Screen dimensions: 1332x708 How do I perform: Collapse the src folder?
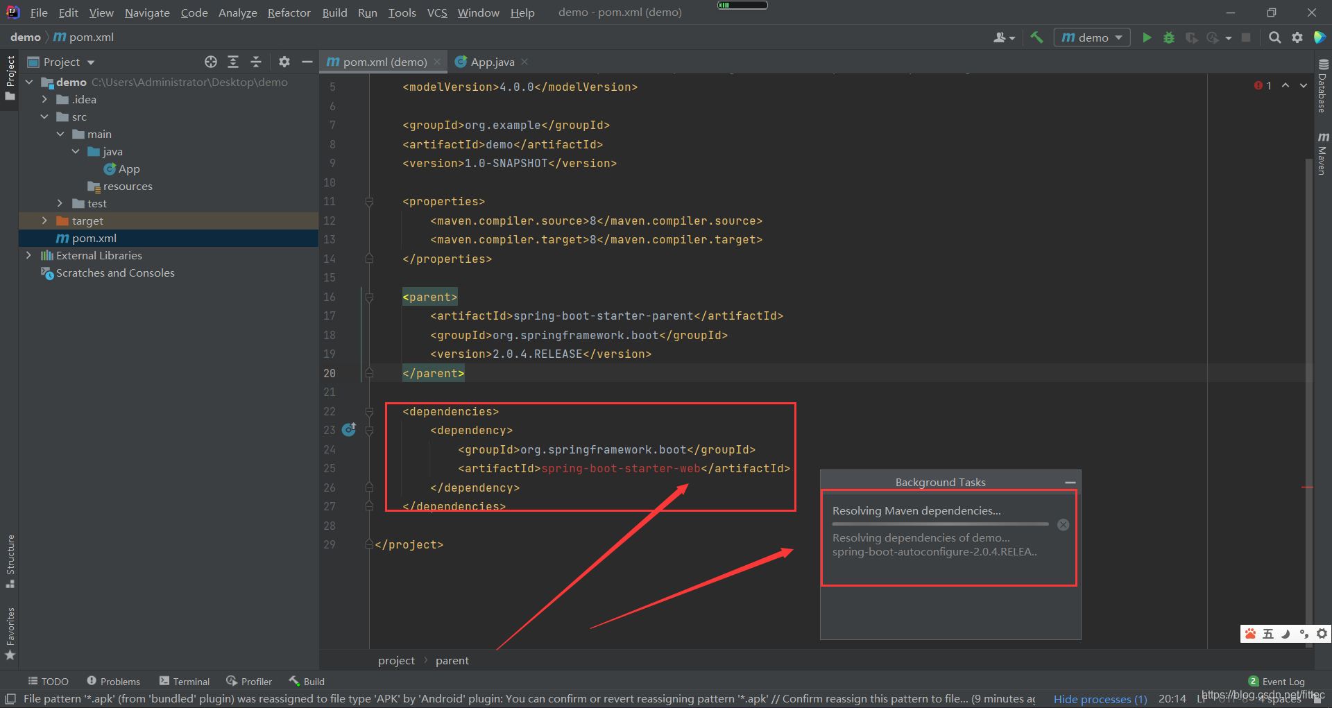click(x=44, y=116)
